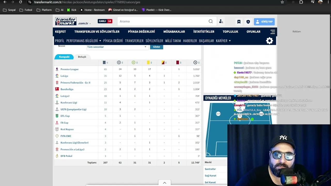The height and width of the screenshot is (186, 331).
Task: Open the PİYASA DEĞERLERİ menu
Action: point(141,32)
